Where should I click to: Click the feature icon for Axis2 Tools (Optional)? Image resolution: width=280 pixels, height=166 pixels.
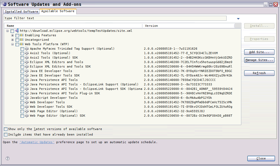coord(27,53)
